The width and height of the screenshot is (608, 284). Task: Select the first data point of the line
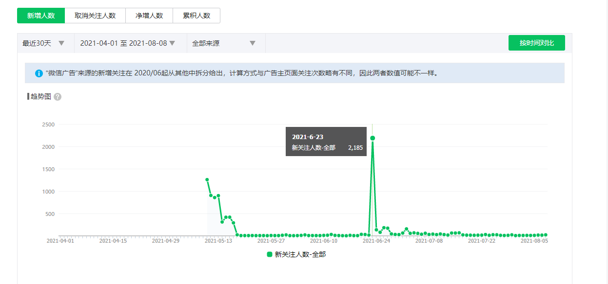207,180
